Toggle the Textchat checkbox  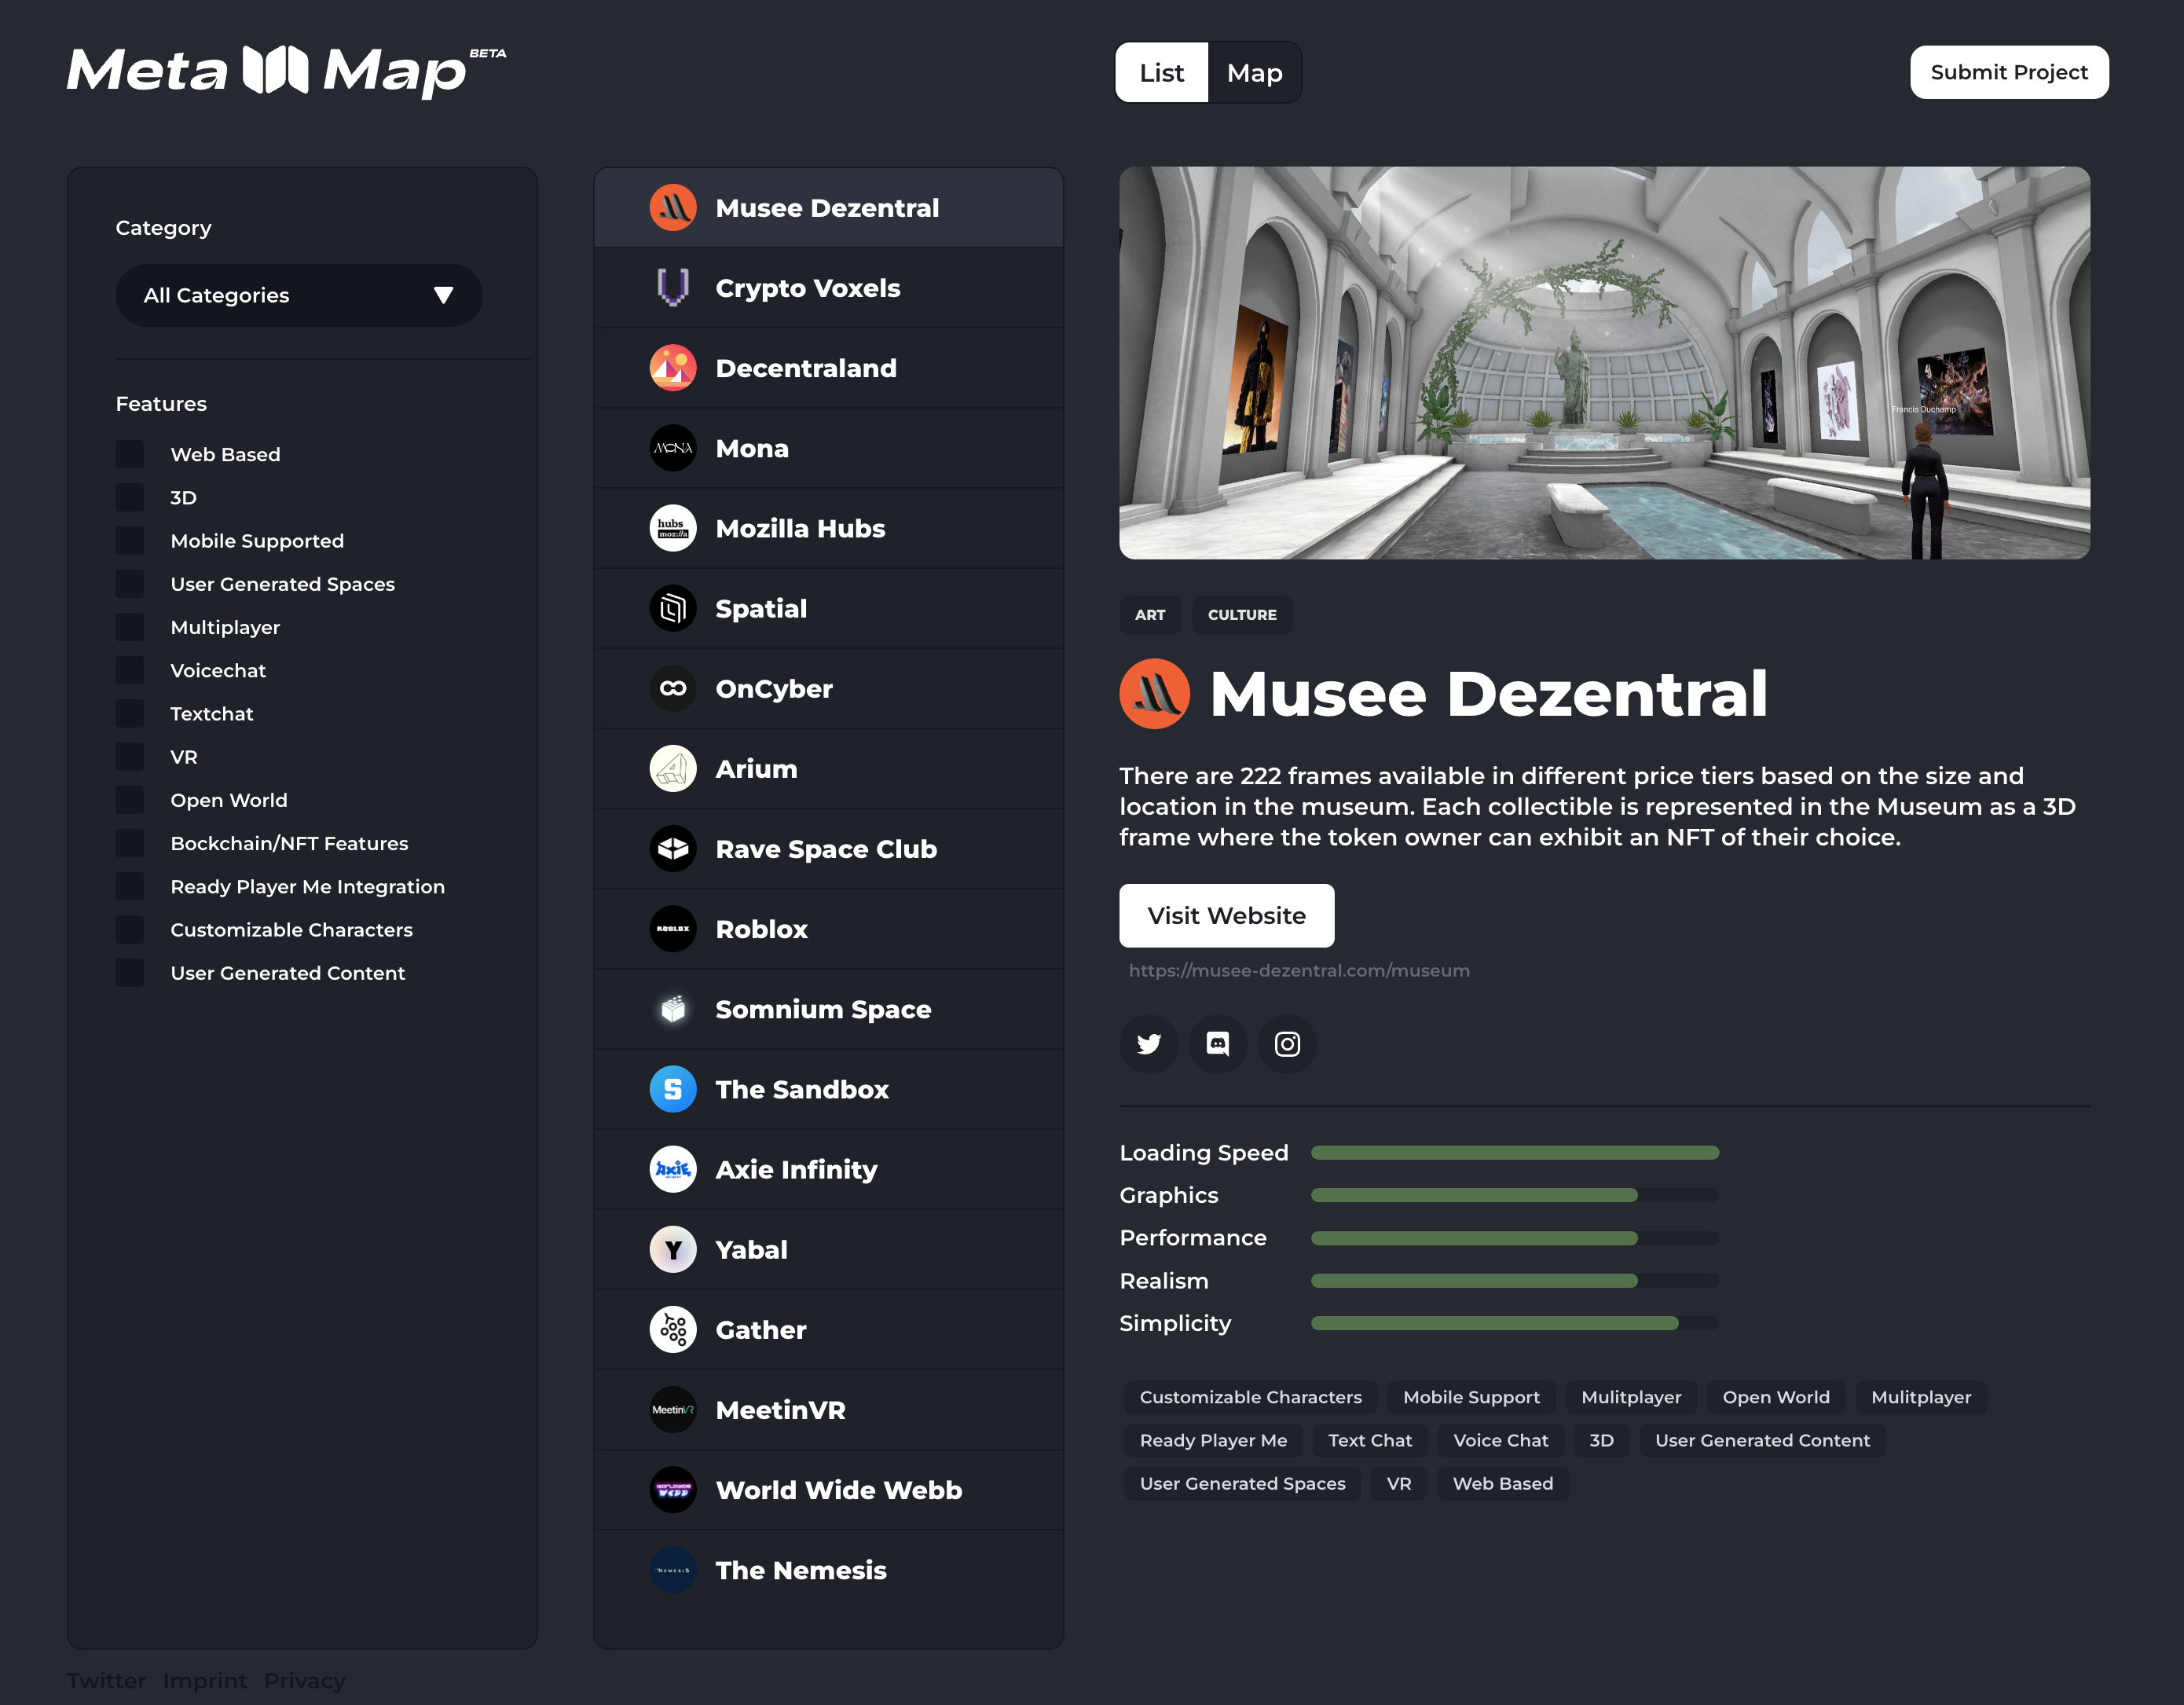(x=129, y=713)
